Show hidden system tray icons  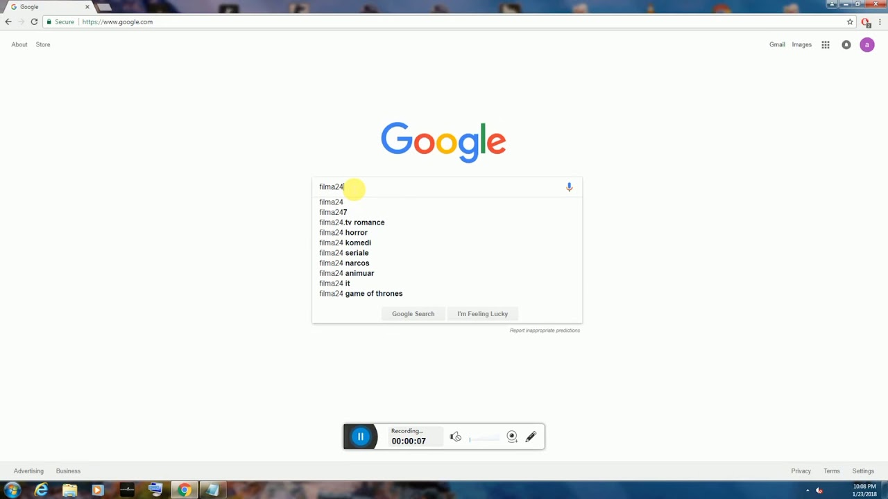click(808, 491)
